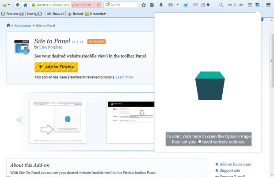Click the play triangle toolbar icon
The width and height of the screenshot is (274, 177).
pos(236,5)
